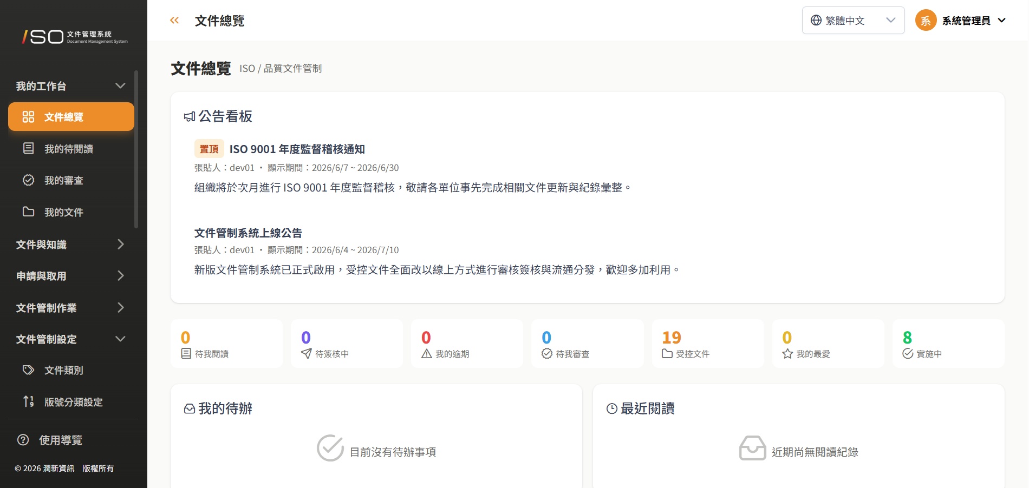
Task: Click the sidebar vertical scrollbar
Action: [136, 149]
